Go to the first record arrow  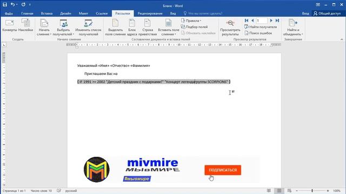click(247, 20)
